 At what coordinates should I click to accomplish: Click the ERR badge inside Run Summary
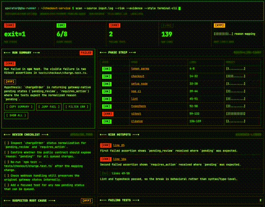pos(10,63)
